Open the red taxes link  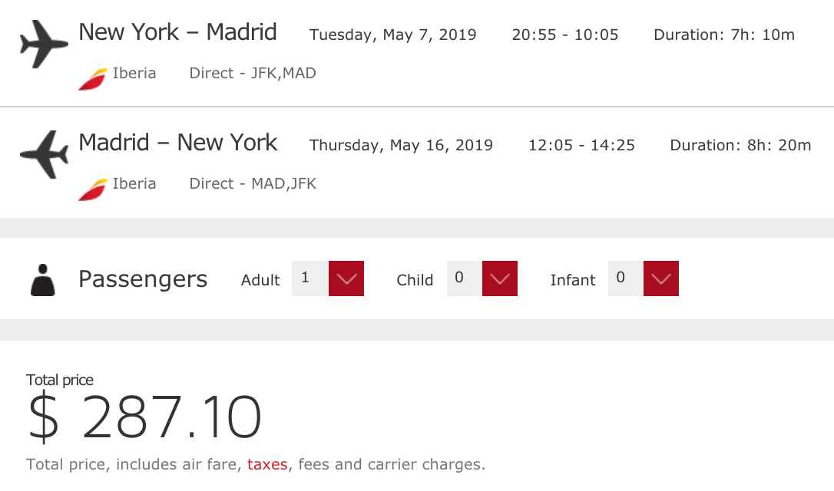(267, 464)
